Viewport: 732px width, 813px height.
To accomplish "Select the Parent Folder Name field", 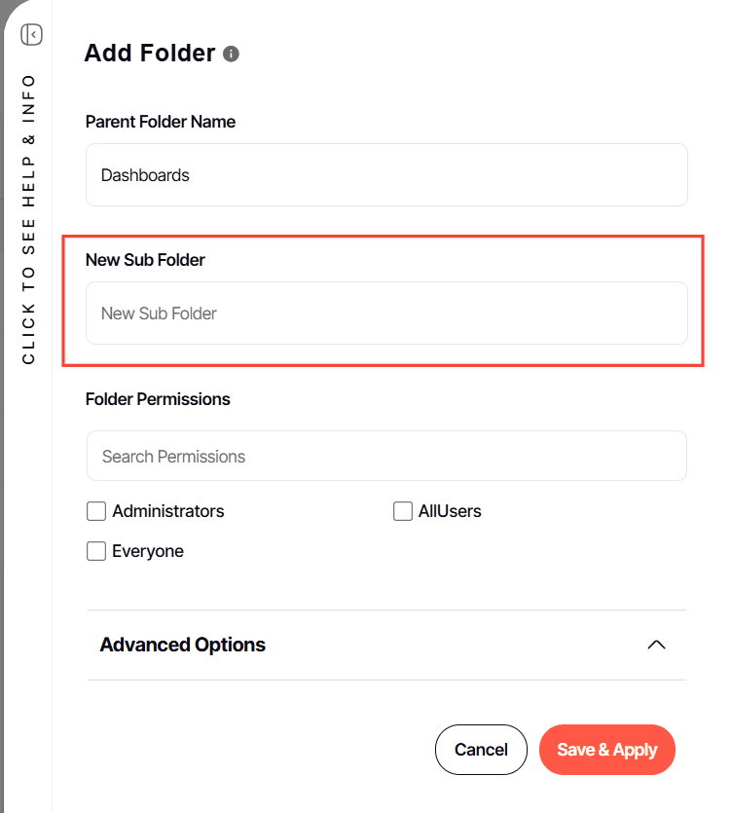I will point(386,175).
